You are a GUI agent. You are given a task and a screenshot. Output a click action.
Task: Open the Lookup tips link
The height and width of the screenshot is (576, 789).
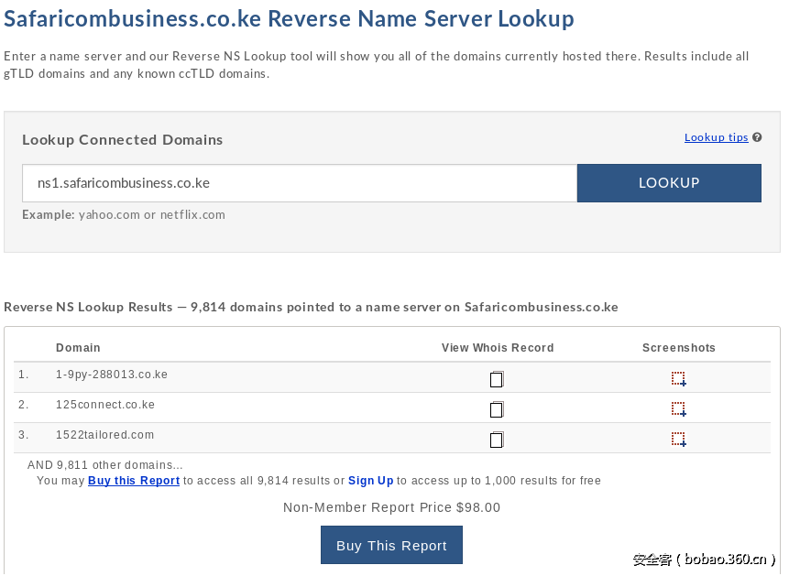pos(716,137)
